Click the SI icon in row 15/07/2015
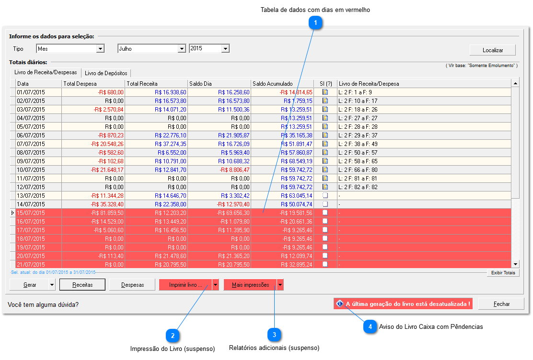 pyautogui.click(x=325, y=213)
